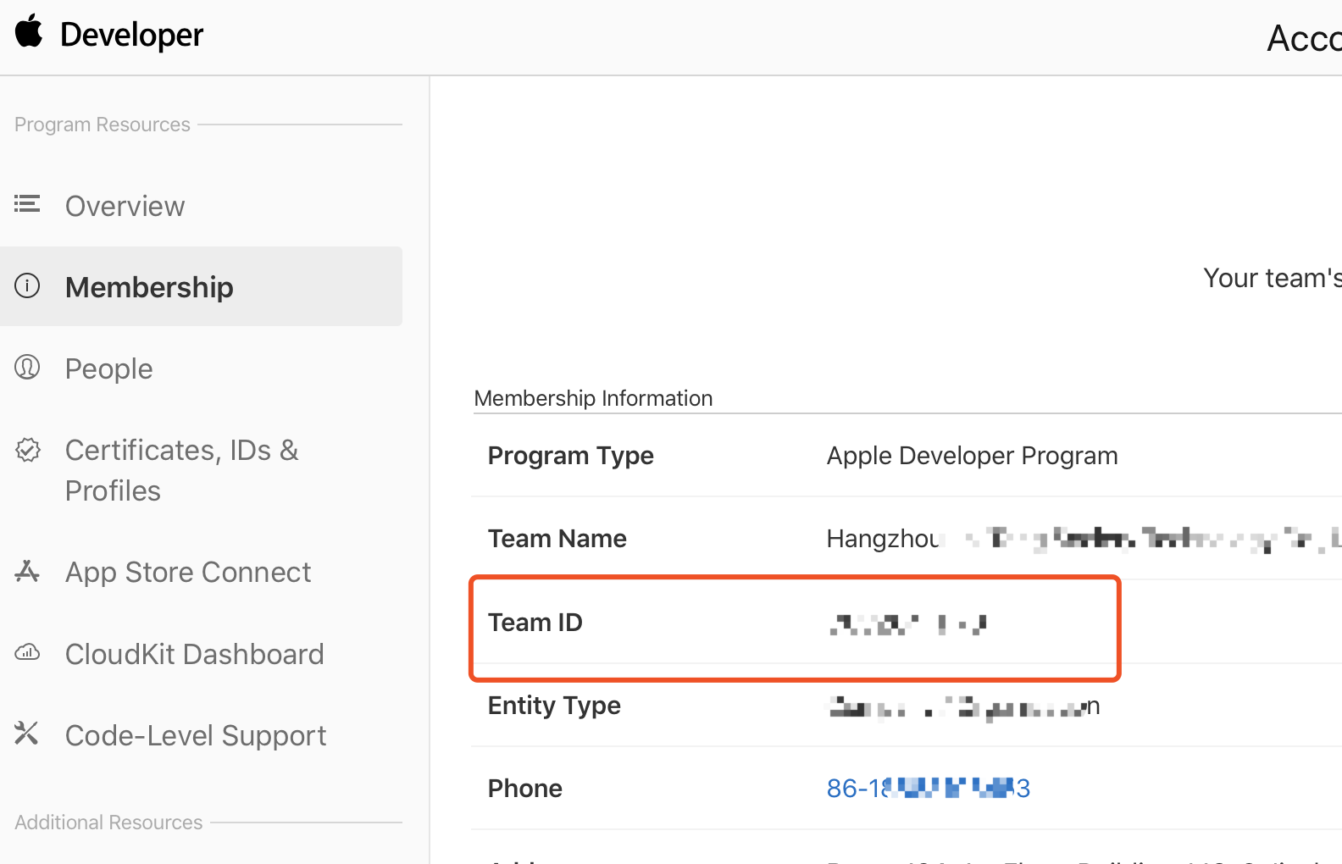Click the blurred Entity Type value

[x=963, y=706]
